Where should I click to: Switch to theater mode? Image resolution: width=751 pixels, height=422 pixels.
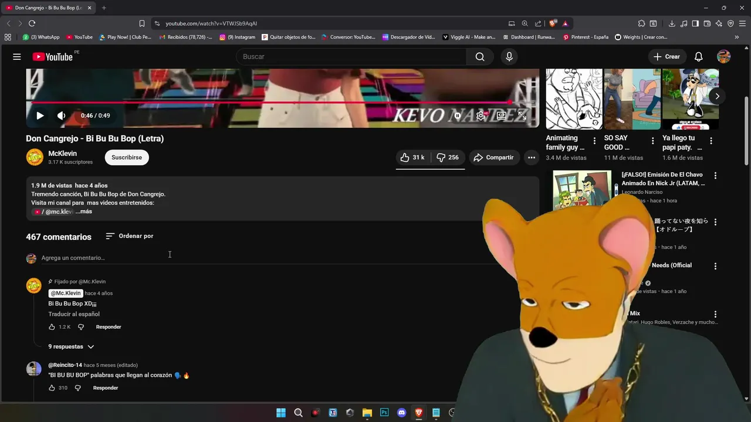502,115
